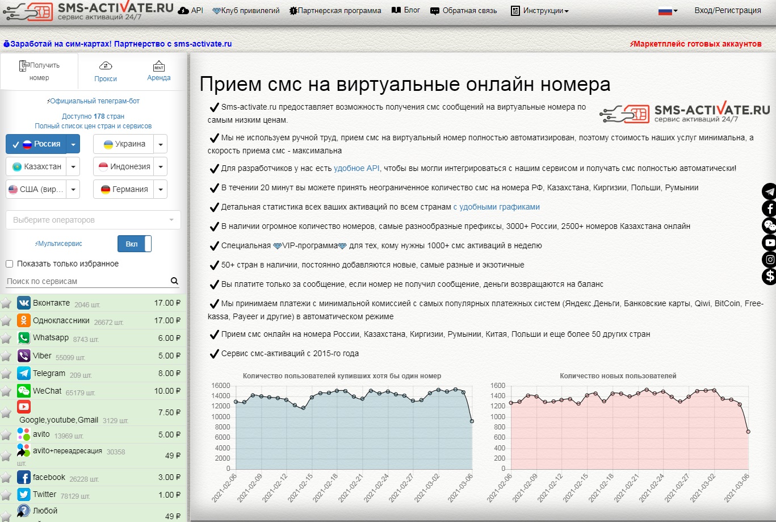The width and height of the screenshot is (776, 522).
Task: Open the 'Выберите операторов' dropdown
Action: pos(93,220)
